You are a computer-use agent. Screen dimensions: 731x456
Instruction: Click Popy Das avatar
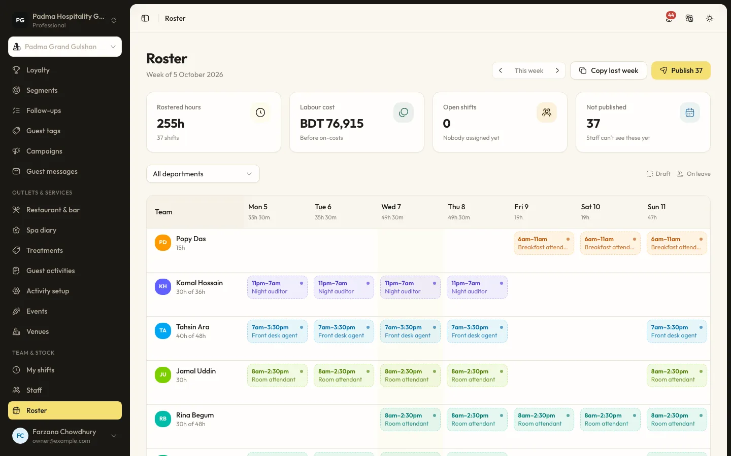[163, 243]
